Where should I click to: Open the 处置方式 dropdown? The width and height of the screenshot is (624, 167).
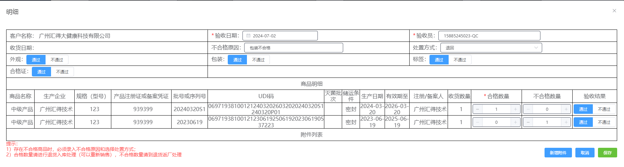tap(491, 48)
